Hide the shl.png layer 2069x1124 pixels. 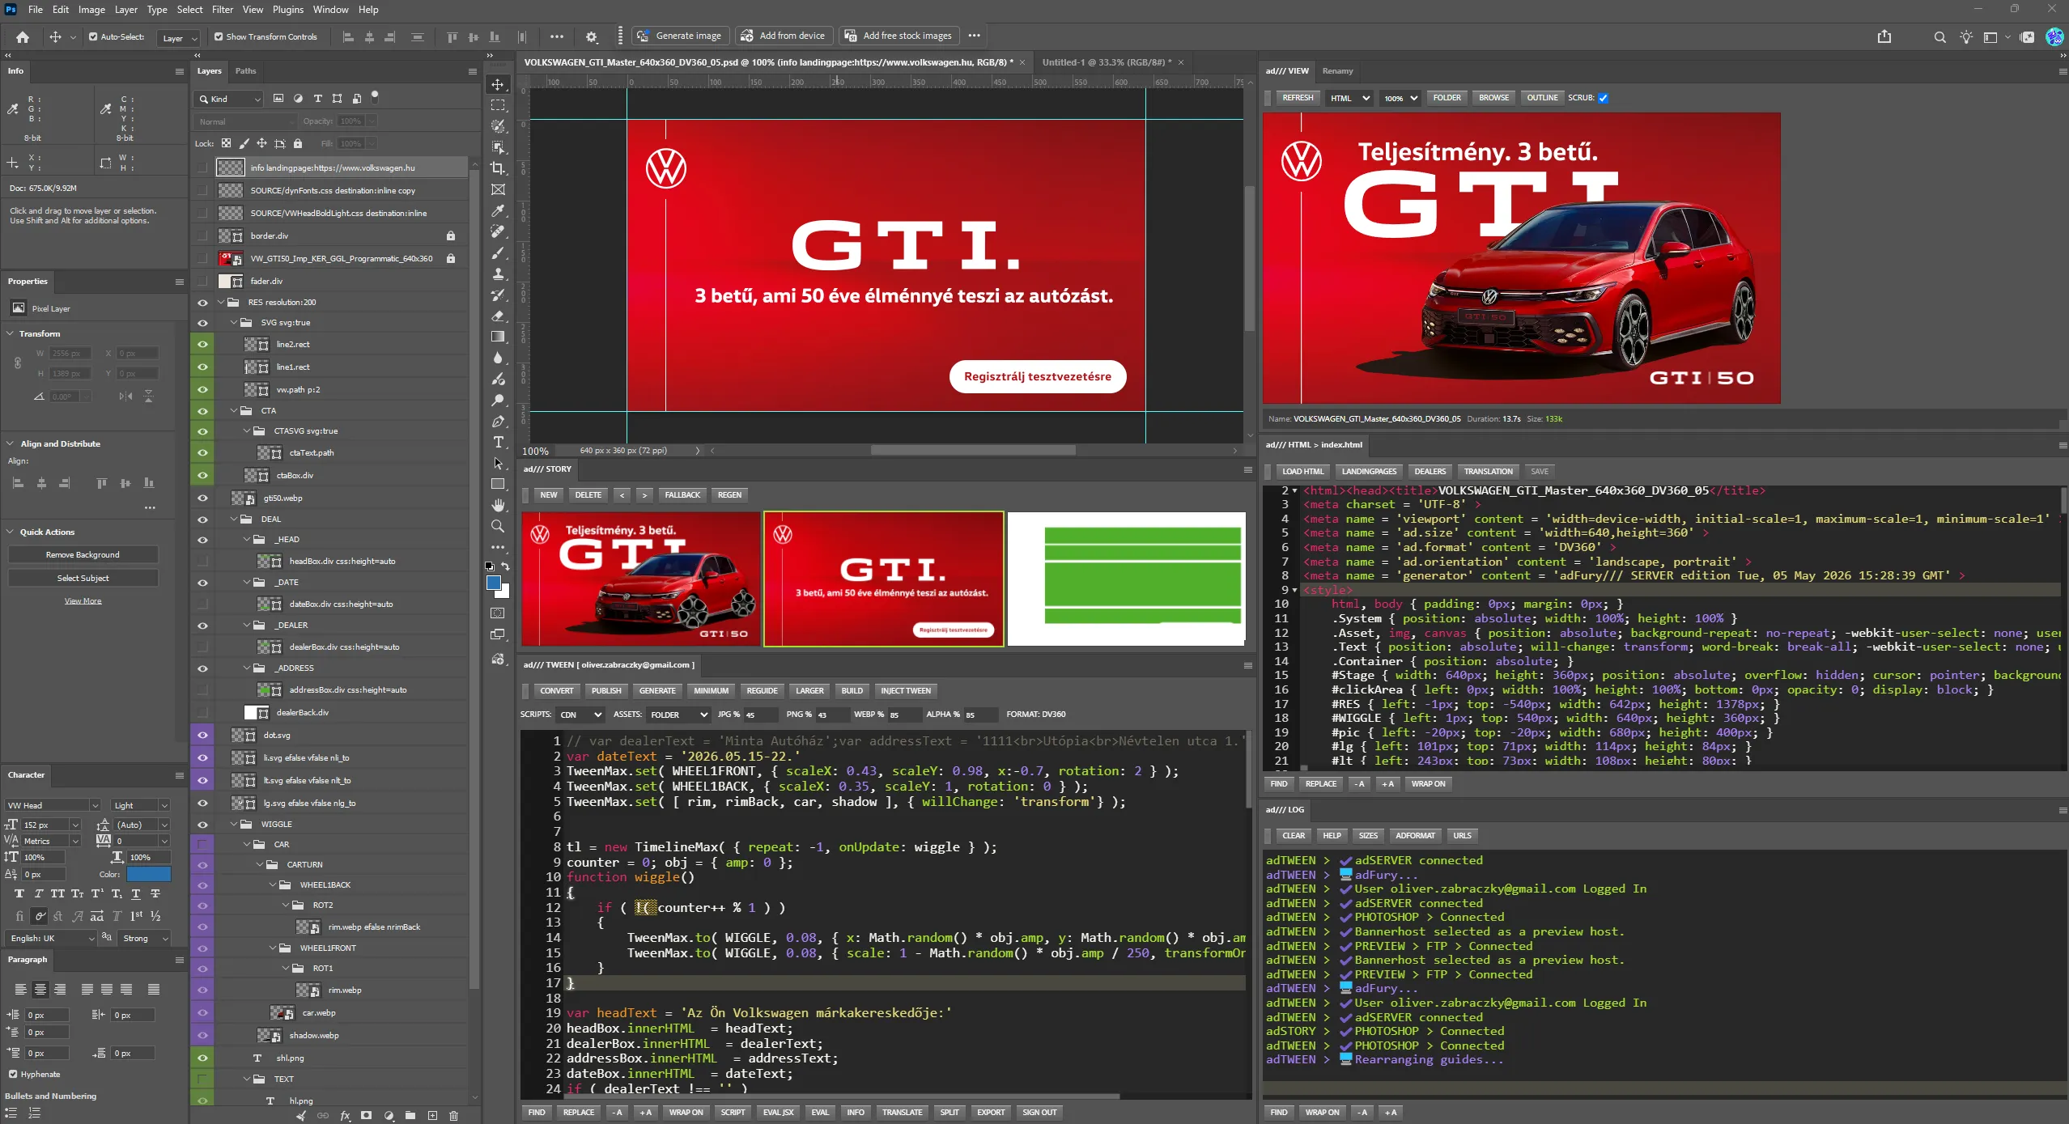202,1058
